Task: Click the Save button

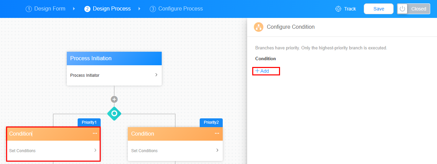Action: 379,9
